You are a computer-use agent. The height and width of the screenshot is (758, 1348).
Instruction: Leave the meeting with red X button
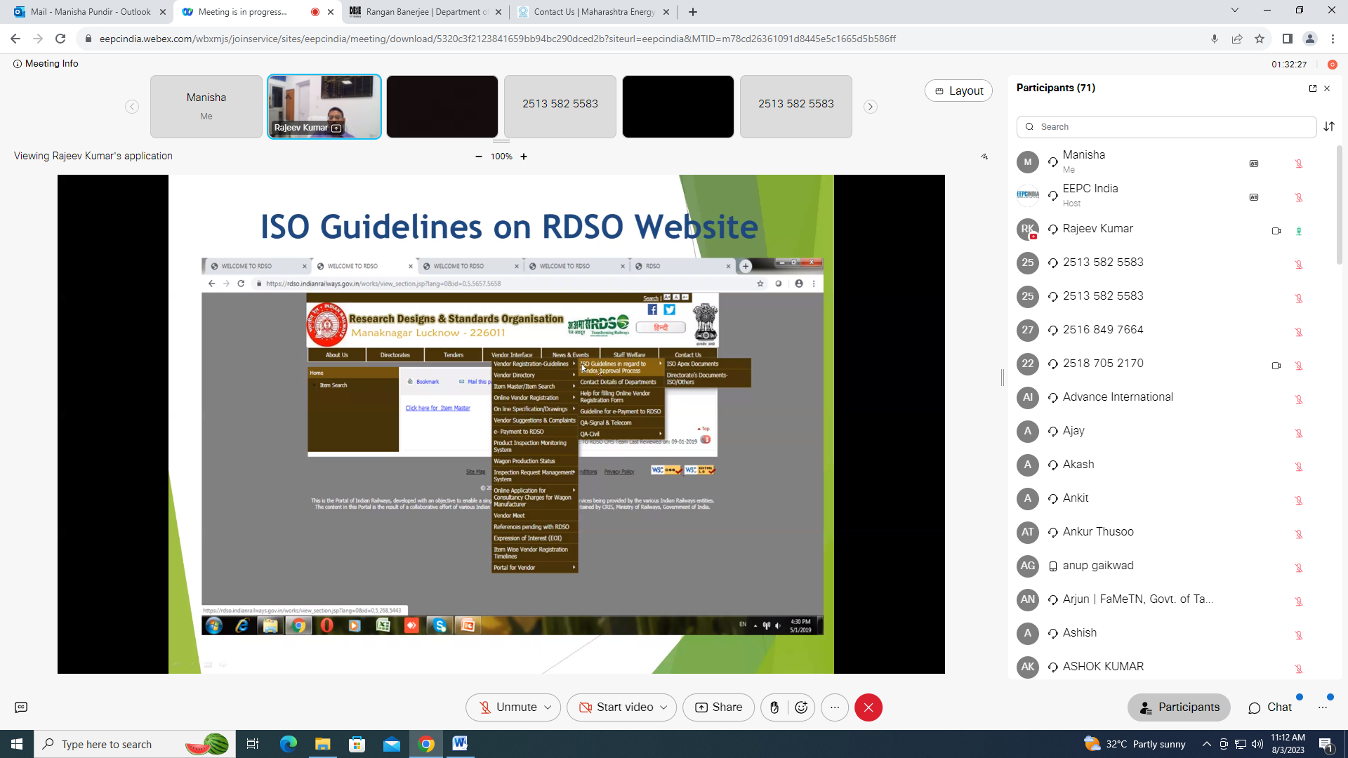[x=868, y=707]
